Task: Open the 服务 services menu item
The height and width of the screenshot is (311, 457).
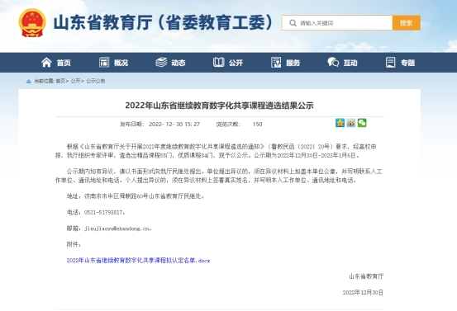Action: (x=285, y=63)
